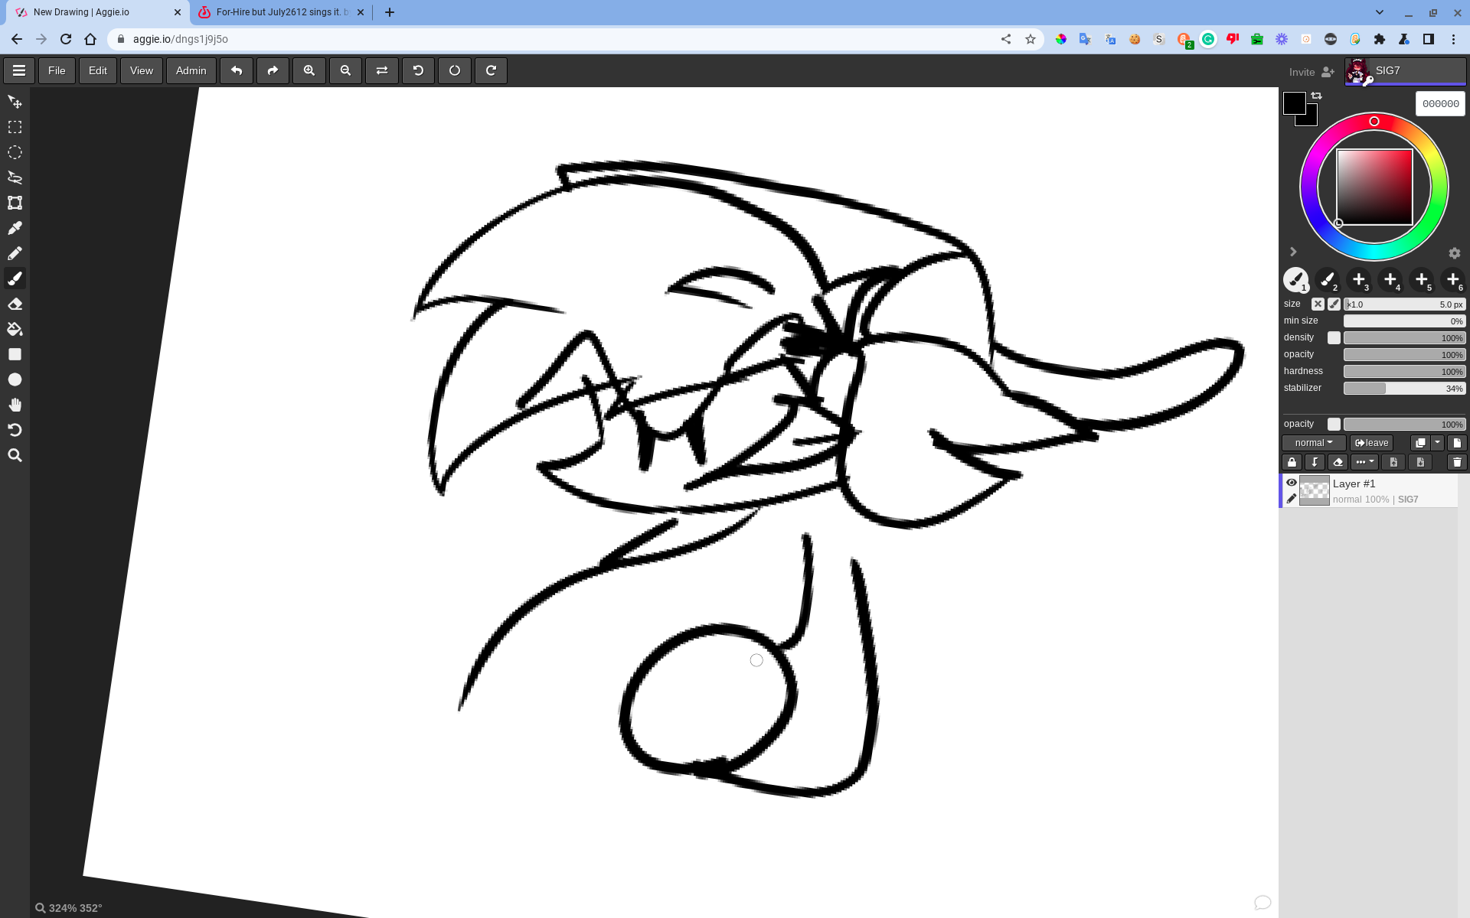Click the Redo arrow in top toolbar
The width and height of the screenshot is (1470, 918).
click(x=273, y=70)
